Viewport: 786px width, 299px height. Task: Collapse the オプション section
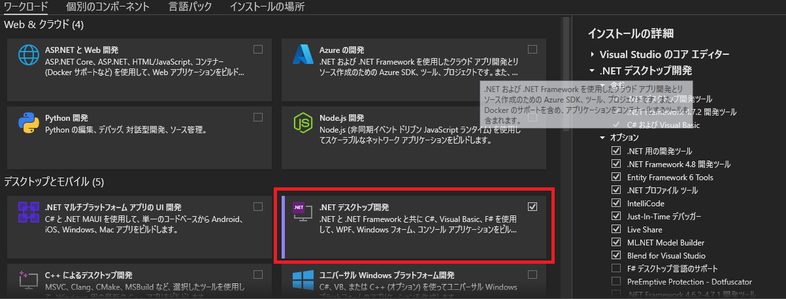coord(602,138)
